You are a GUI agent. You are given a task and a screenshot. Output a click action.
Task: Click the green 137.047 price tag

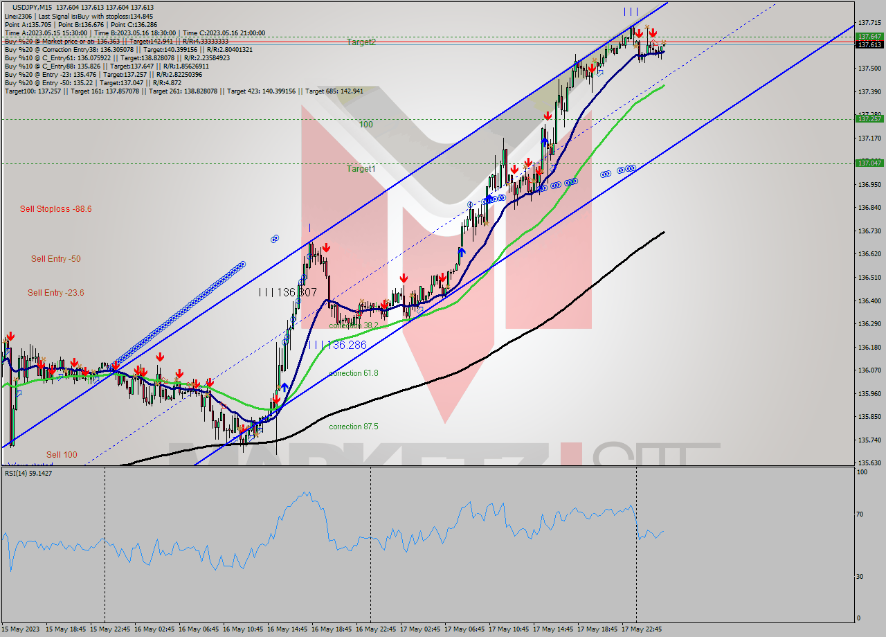pyautogui.click(x=869, y=163)
